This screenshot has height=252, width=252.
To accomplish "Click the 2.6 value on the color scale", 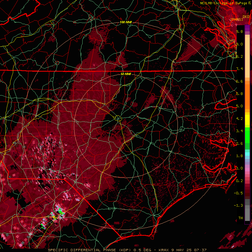I will tap(239, 143).
